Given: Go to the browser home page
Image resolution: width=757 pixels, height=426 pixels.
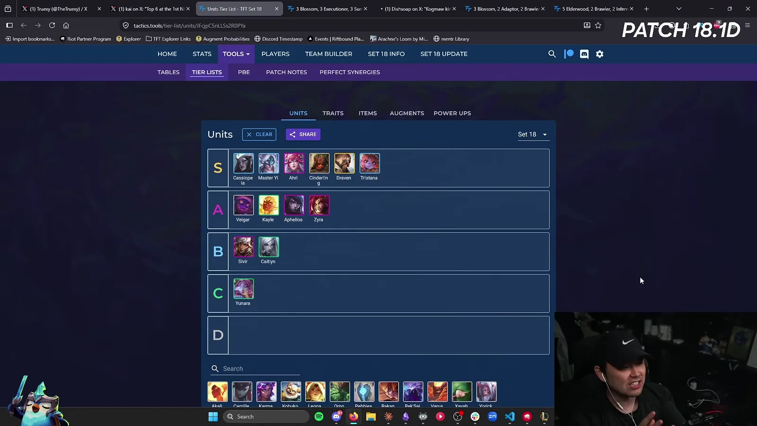Looking at the screenshot, I should pos(66,26).
